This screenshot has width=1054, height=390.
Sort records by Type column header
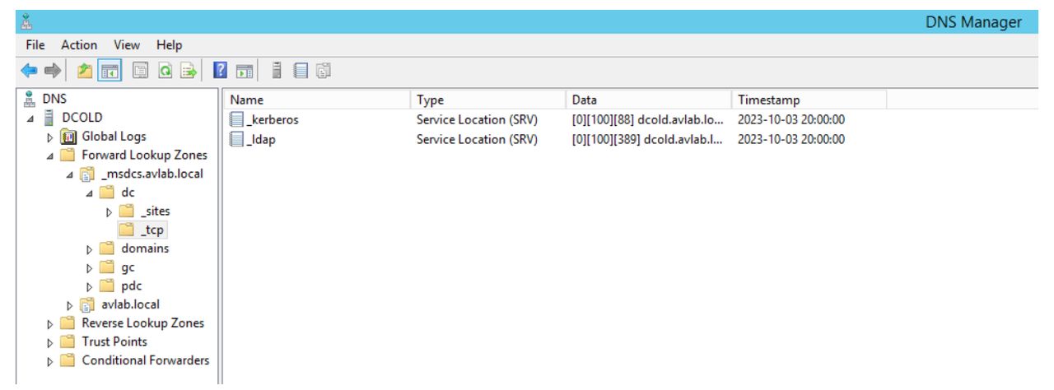tap(431, 100)
